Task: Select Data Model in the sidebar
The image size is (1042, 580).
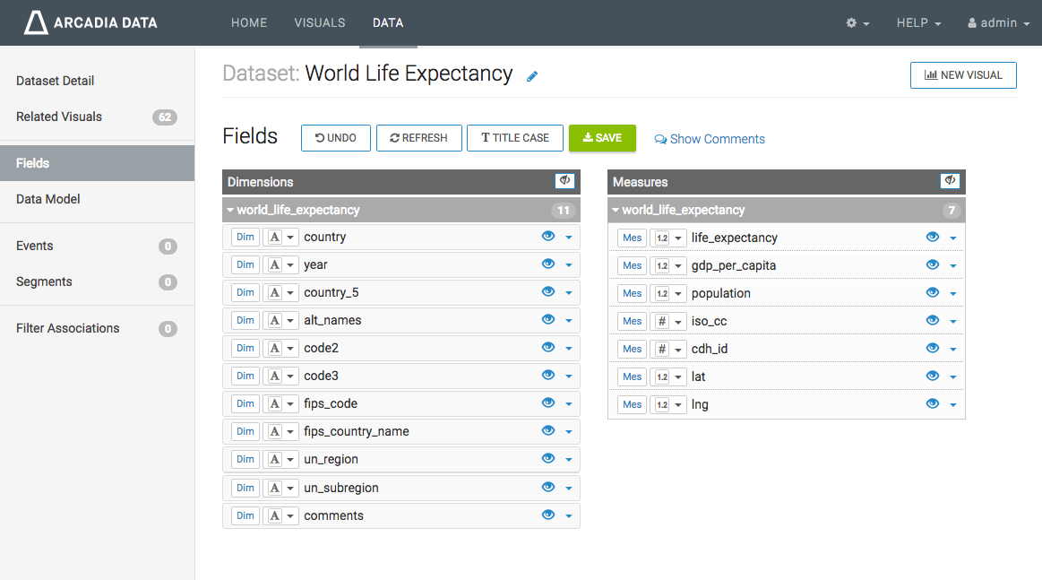Action: point(48,199)
